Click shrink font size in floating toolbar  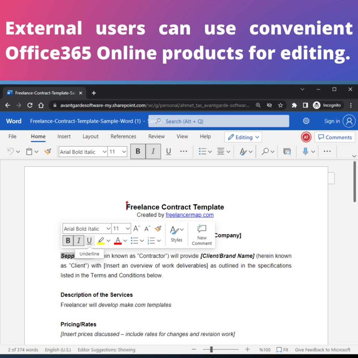(x=147, y=228)
